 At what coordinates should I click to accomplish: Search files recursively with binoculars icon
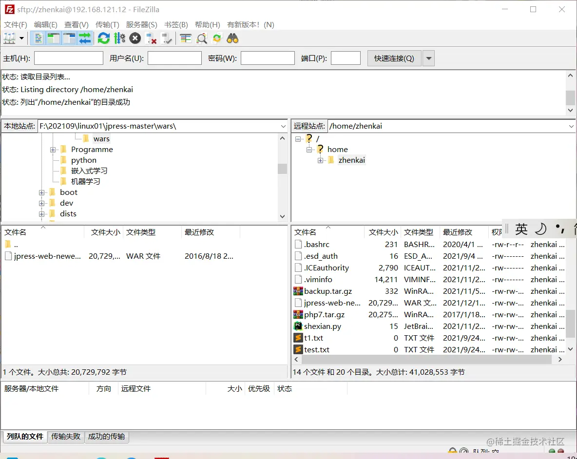(x=232, y=38)
